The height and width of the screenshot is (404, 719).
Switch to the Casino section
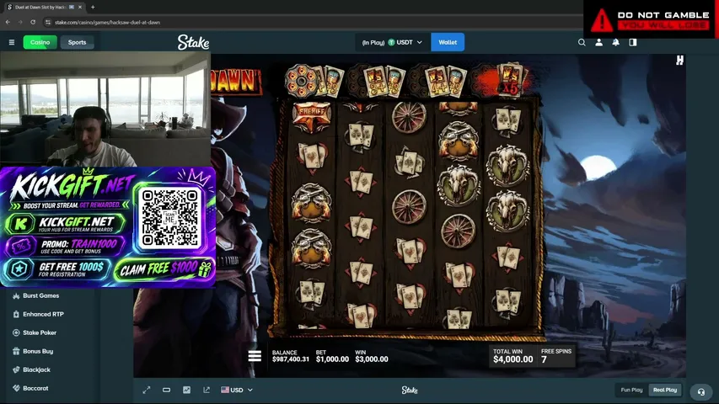pyautogui.click(x=40, y=42)
